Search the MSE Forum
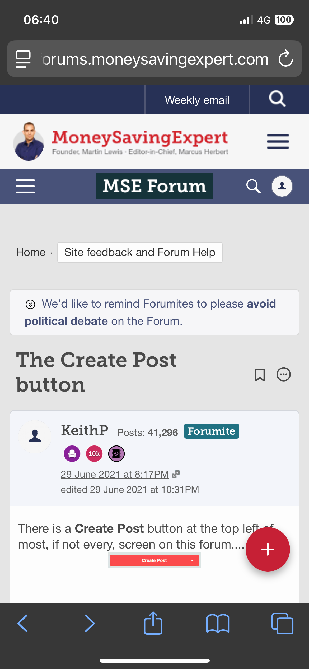Viewport: 309px width, 669px height. (253, 186)
